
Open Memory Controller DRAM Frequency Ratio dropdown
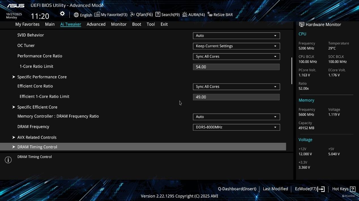coord(236,117)
